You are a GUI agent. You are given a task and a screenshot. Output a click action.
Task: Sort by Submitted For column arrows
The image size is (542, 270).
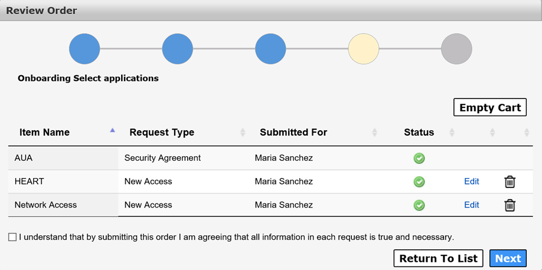point(374,132)
